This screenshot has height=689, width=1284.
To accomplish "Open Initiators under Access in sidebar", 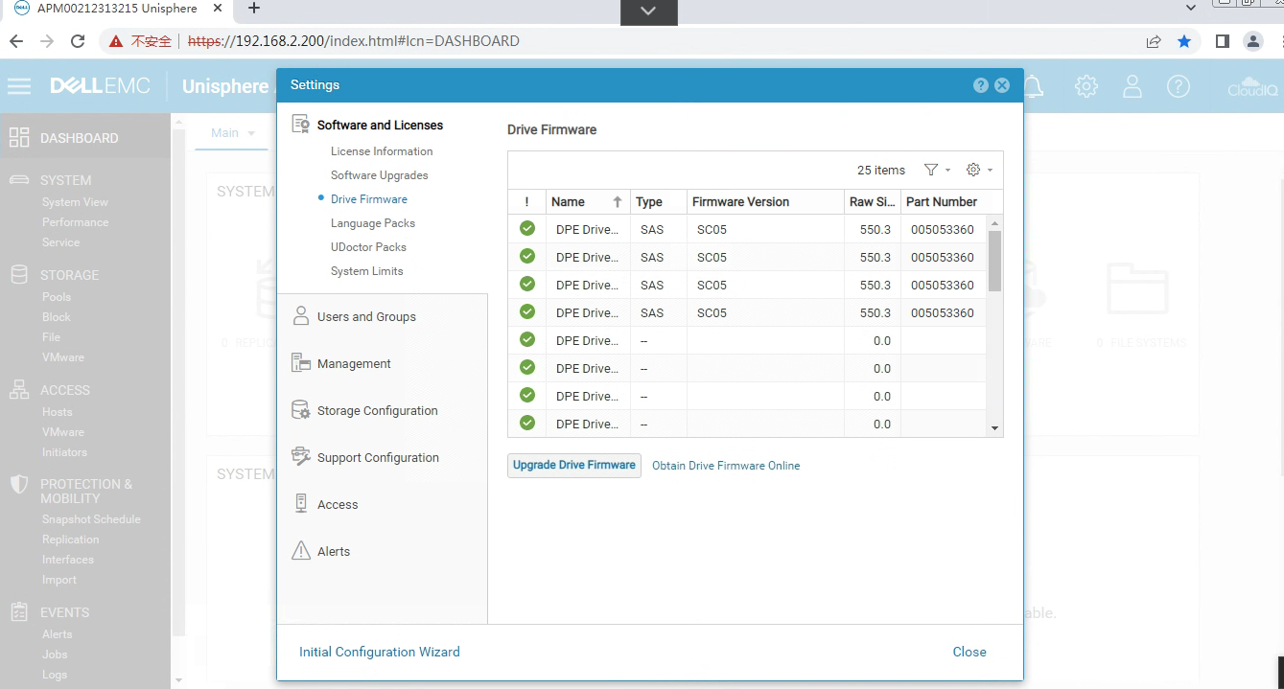I will [x=64, y=452].
